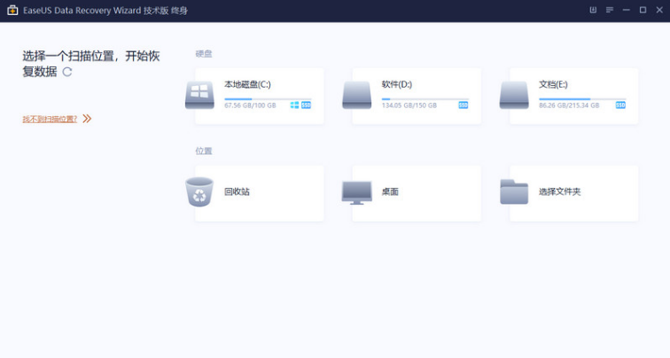Click the Windows system badge on C: drive
This screenshot has height=358, width=670.
coord(294,105)
